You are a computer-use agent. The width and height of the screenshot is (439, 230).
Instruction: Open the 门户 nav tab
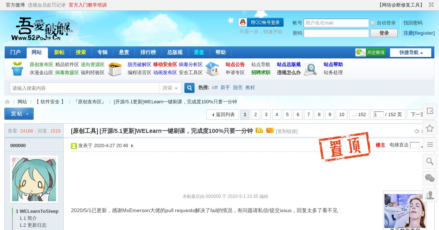coord(15,52)
